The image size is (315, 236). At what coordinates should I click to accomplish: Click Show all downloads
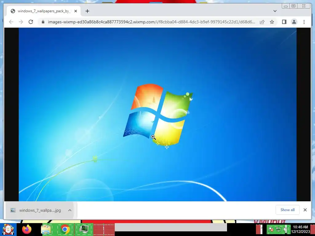(288, 210)
